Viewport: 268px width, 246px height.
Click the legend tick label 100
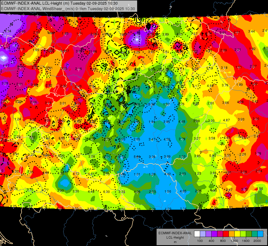pyautogui.click(x=200, y=241)
